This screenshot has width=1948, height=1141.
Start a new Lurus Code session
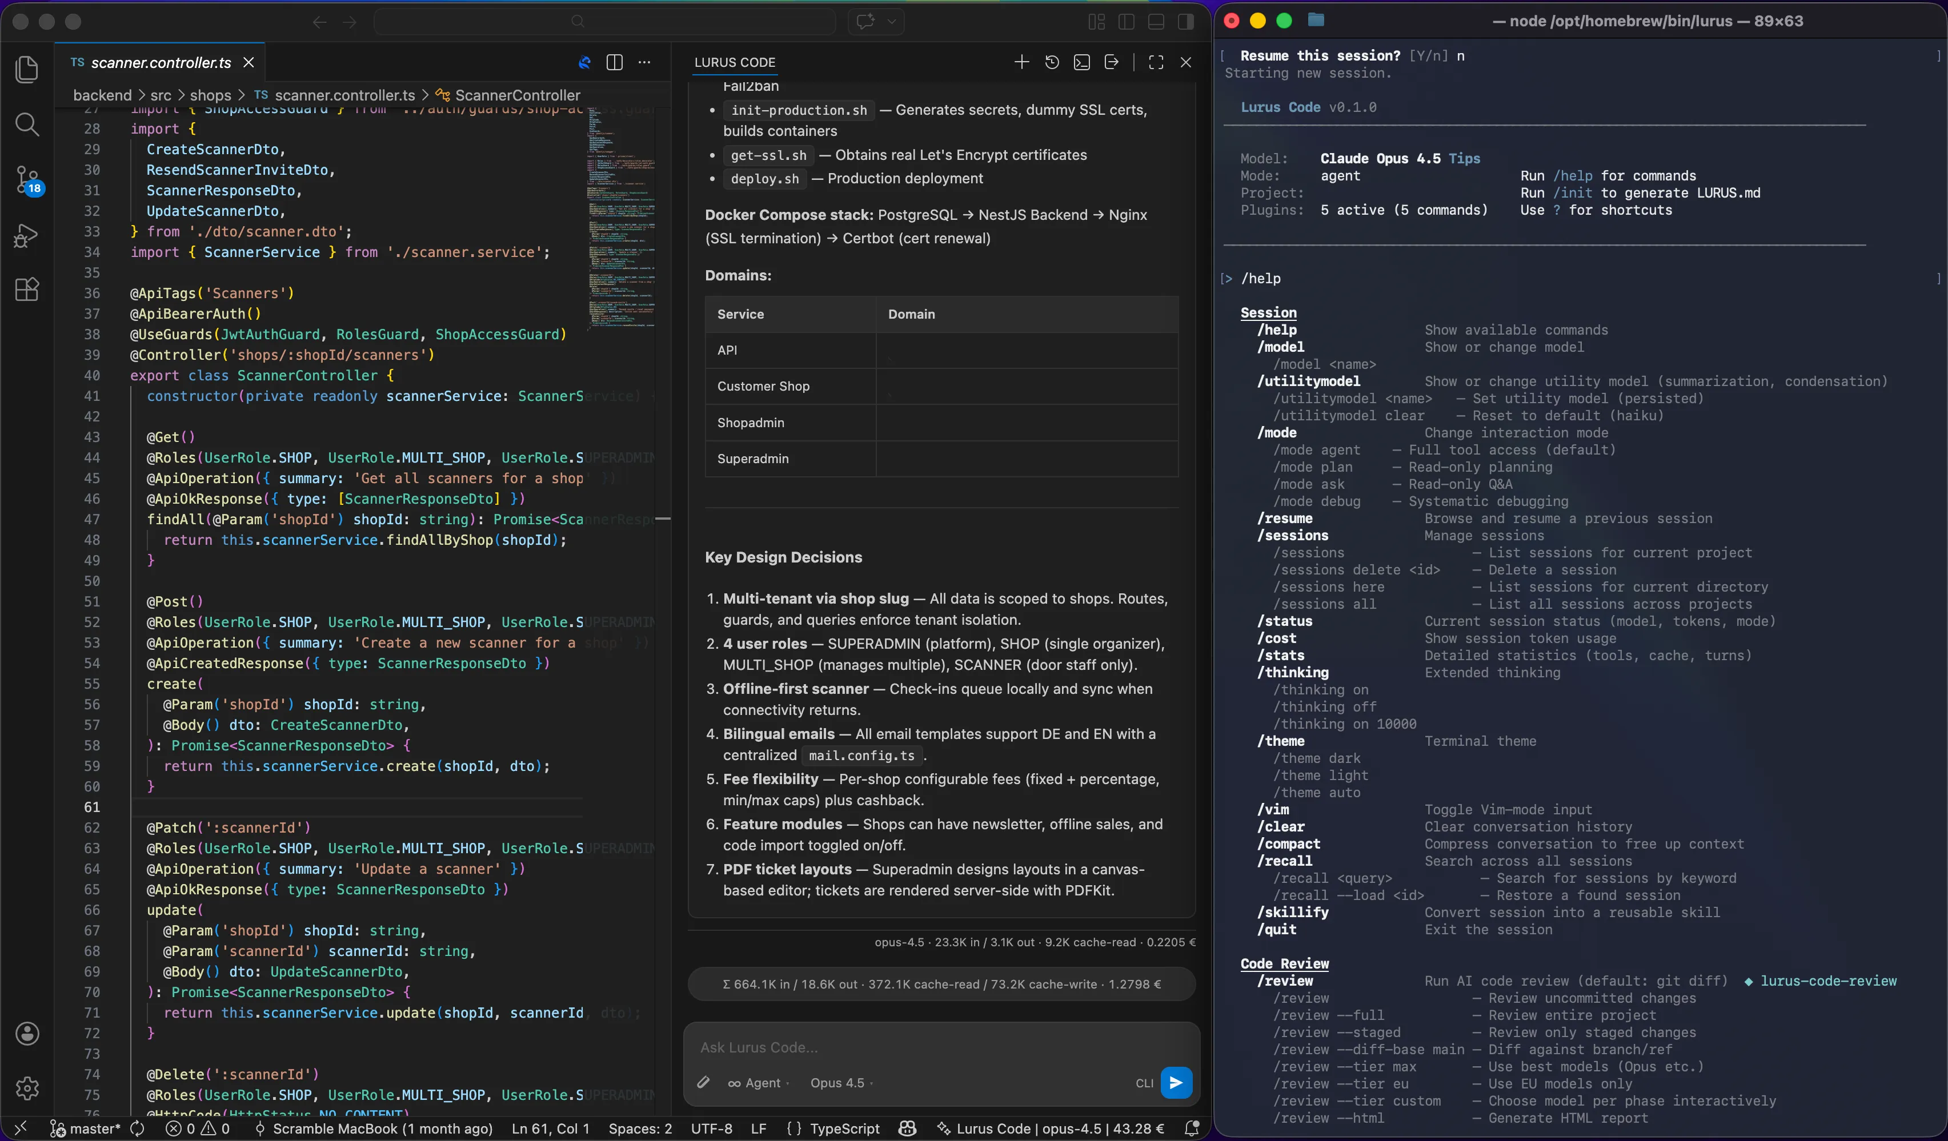coord(1022,62)
